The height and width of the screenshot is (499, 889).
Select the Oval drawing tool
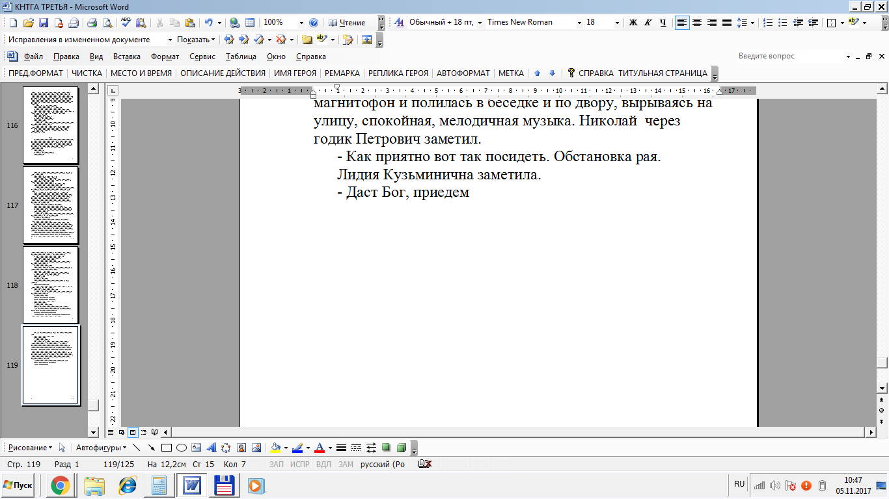[182, 448]
